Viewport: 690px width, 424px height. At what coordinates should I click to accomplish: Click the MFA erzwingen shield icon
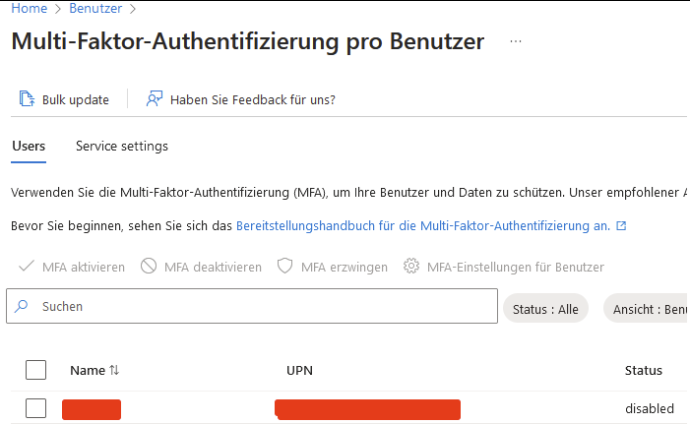[285, 267]
